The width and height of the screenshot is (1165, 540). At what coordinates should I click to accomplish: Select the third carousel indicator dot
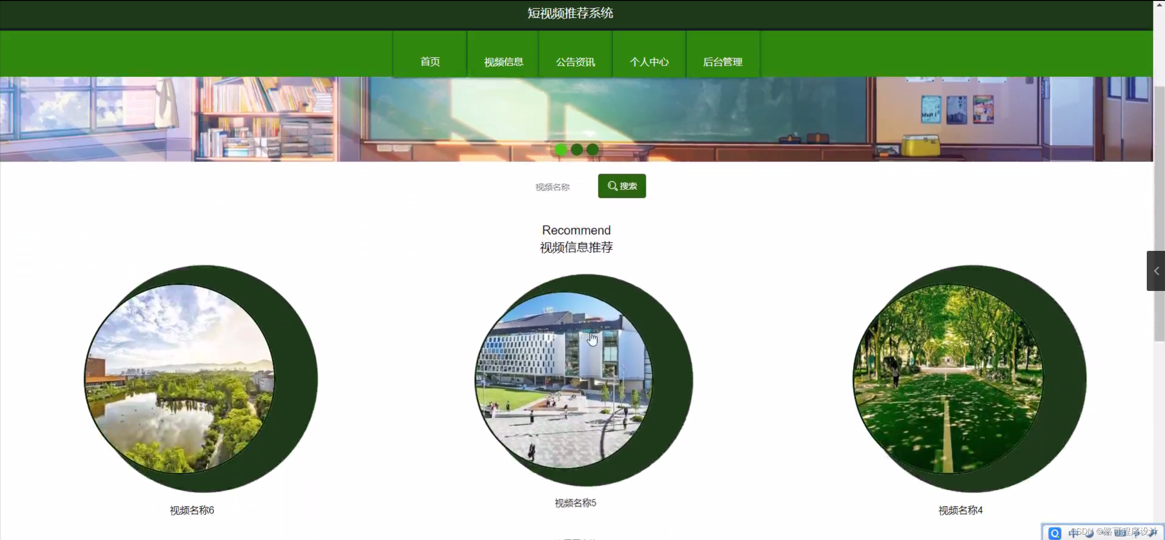point(592,150)
